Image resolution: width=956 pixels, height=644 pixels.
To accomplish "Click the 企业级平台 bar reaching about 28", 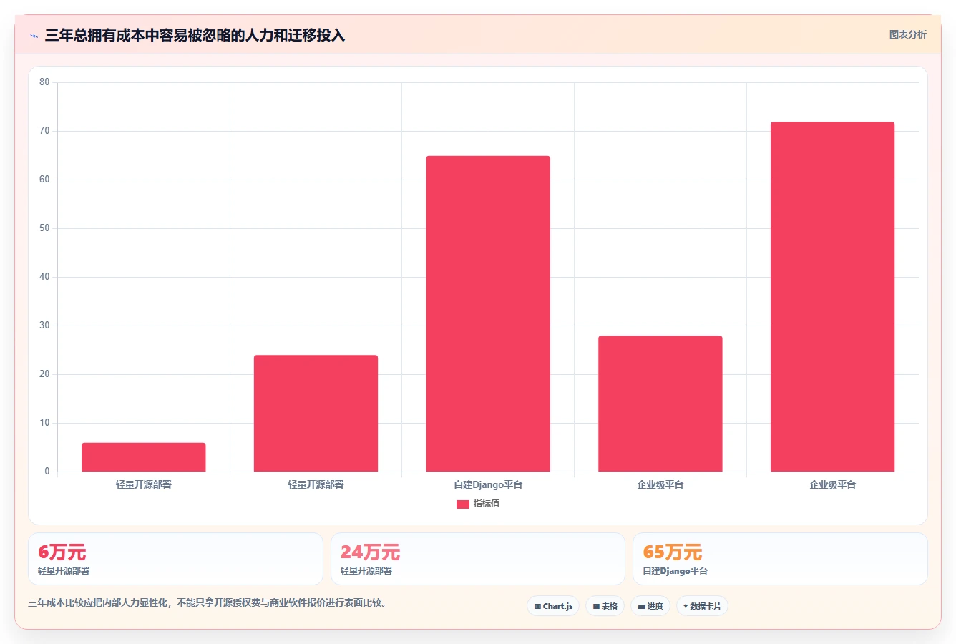I will point(660,404).
